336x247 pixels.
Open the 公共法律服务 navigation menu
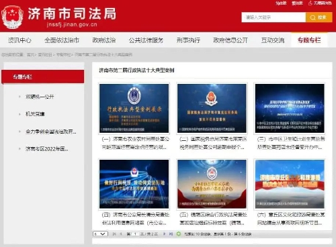146,40
